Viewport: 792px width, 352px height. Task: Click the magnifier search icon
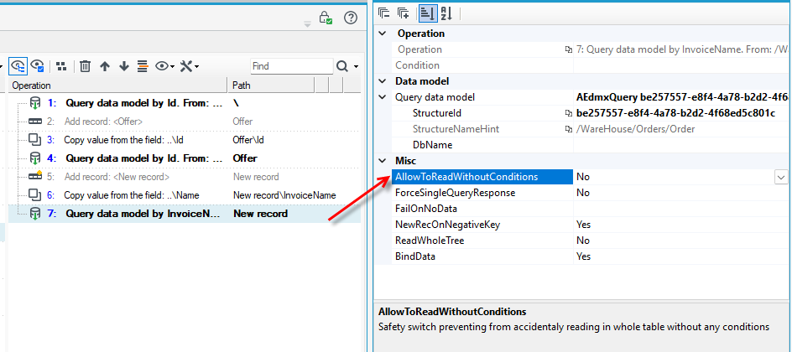342,66
